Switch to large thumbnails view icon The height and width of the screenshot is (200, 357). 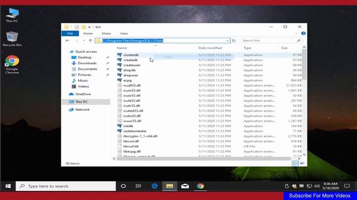click(x=302, y=163)
